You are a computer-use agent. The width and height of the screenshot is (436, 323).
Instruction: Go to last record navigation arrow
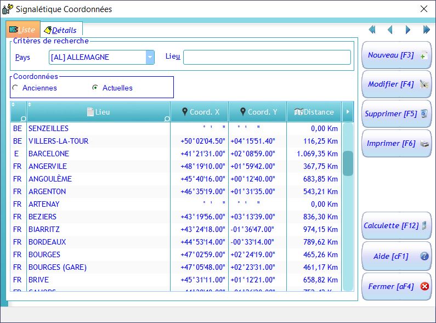(426, 30)
